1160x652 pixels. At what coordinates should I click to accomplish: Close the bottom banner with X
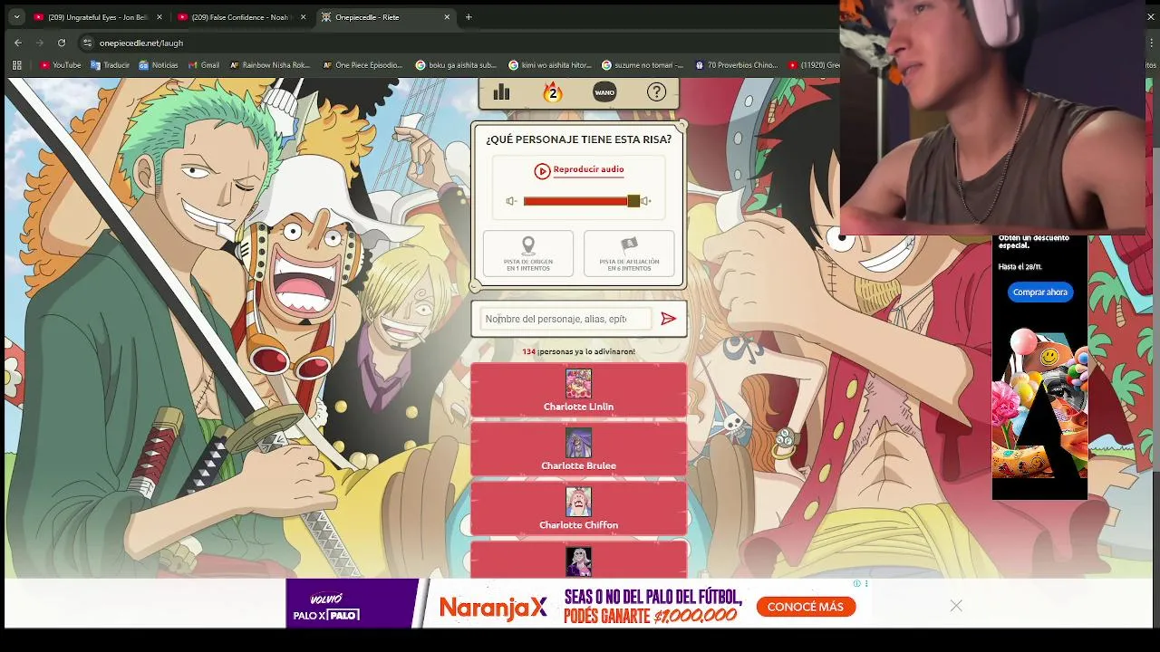click(x=956, y=606)
